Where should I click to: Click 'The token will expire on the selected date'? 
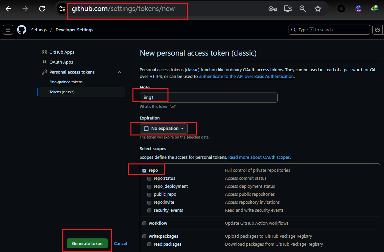(174, 137)
